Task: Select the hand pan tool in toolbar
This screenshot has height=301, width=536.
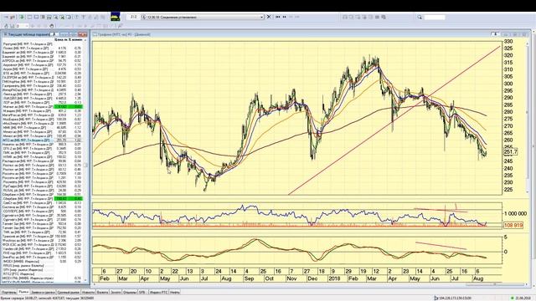Action: [52, 26]
